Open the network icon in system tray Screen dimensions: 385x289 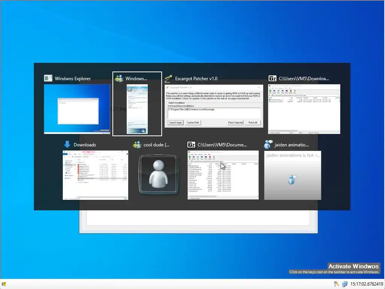[x=345, y=284]
